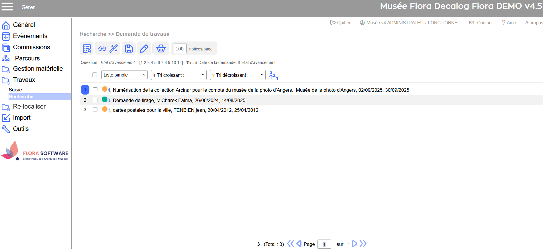Click the Quitter link

(340, 23)
